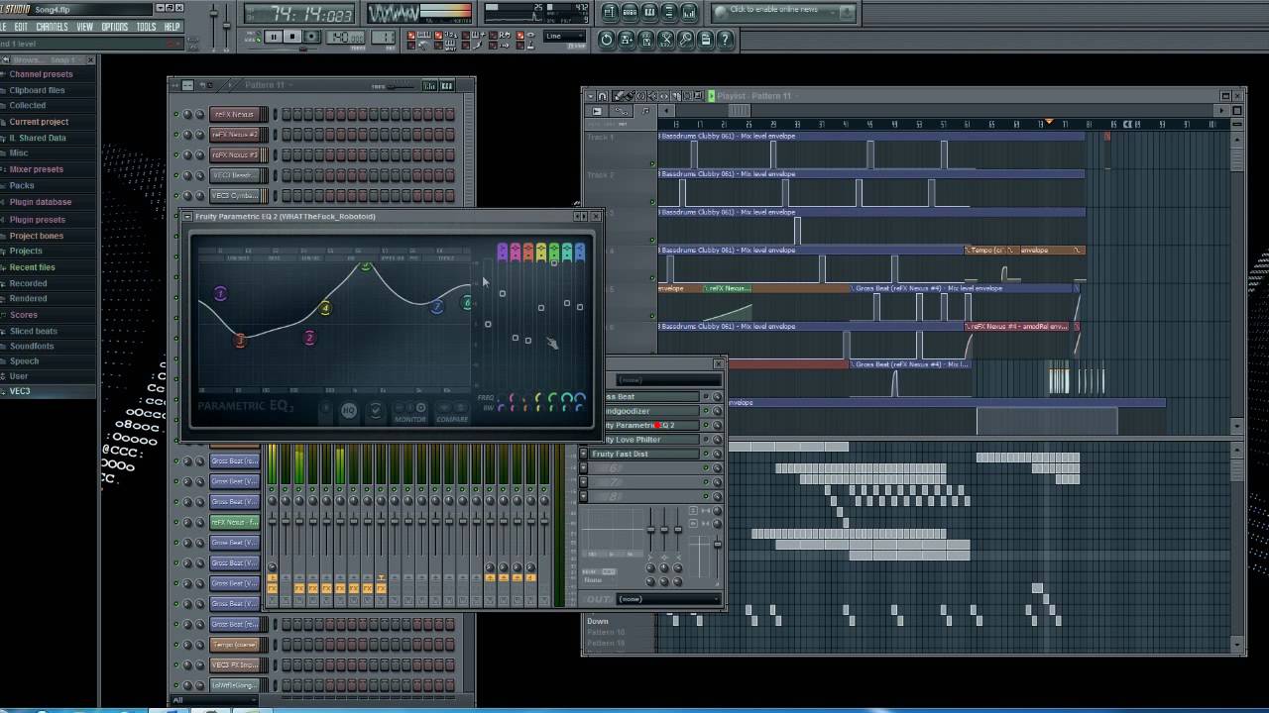Click the render to audio file icon
The height and width of the screenshot is (713, 1269).
click(x=646, y=39)
